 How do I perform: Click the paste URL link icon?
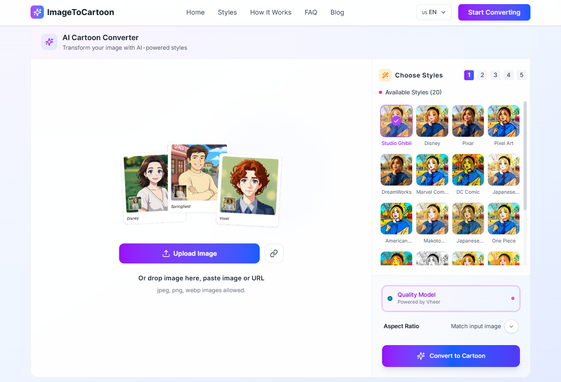[274, 253]
